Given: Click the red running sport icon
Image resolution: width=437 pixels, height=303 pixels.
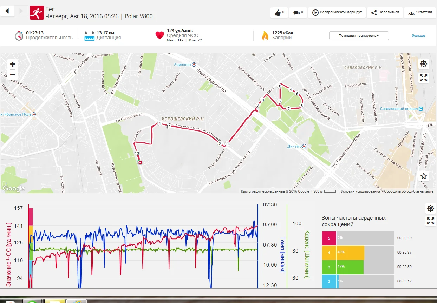Looking at the screenshot, I should [x=37, y=13].
